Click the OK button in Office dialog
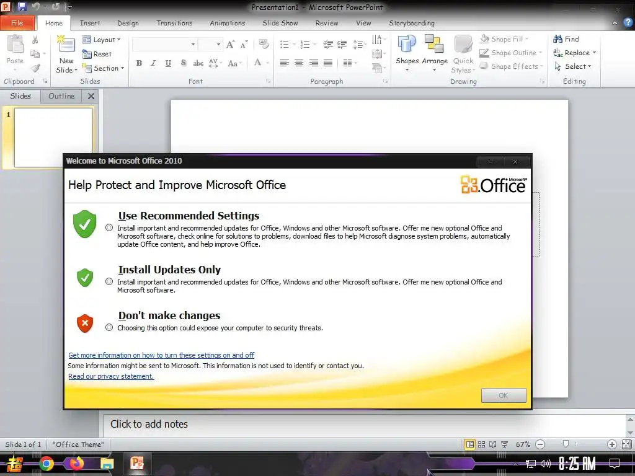635x476 pixels. point(504,395)
